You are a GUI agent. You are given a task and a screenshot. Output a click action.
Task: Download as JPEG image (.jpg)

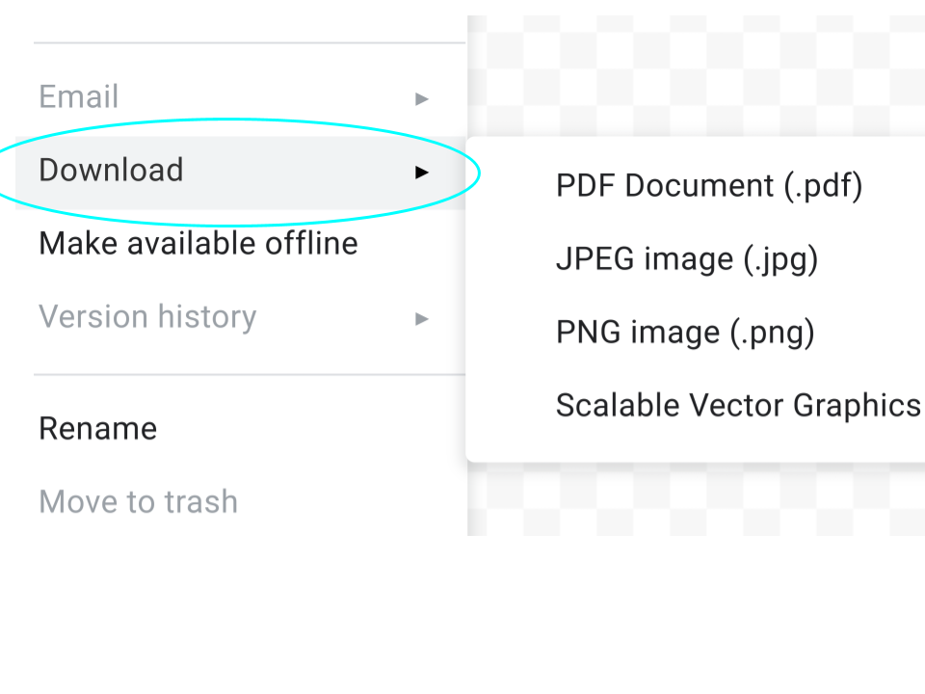686,259
